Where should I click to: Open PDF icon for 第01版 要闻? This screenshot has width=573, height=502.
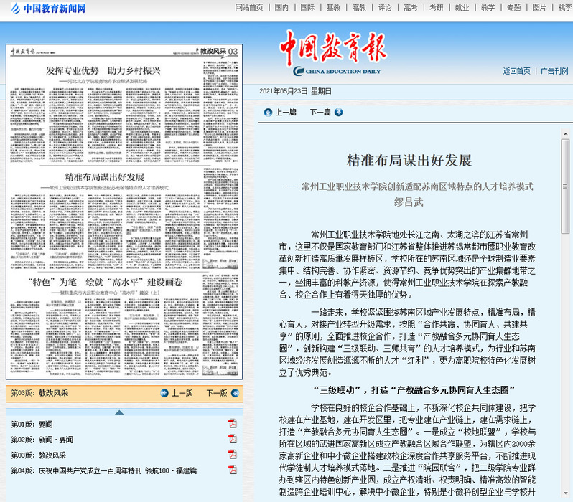[x=232, y=423]
